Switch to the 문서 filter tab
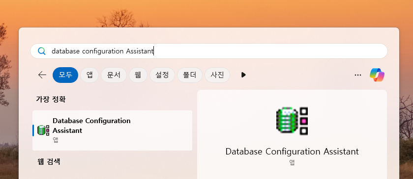This screenshot has width=413, height=179. tap(114, 75)
